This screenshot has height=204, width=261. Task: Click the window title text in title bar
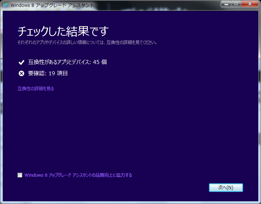pos(52,5)
